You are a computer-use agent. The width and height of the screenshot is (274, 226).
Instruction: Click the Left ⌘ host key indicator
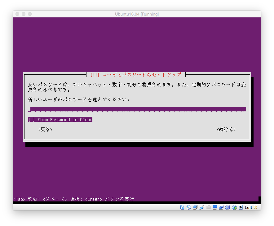251,207
